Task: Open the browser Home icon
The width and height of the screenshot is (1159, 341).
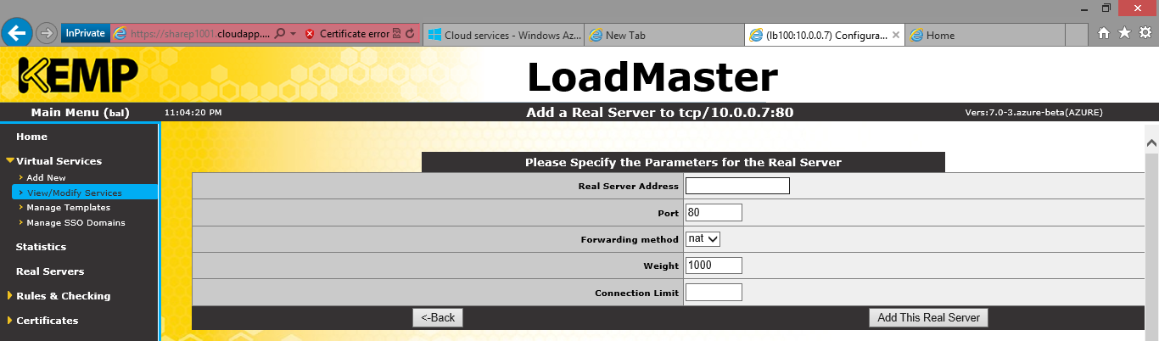Action: (x=1104, y=33)
